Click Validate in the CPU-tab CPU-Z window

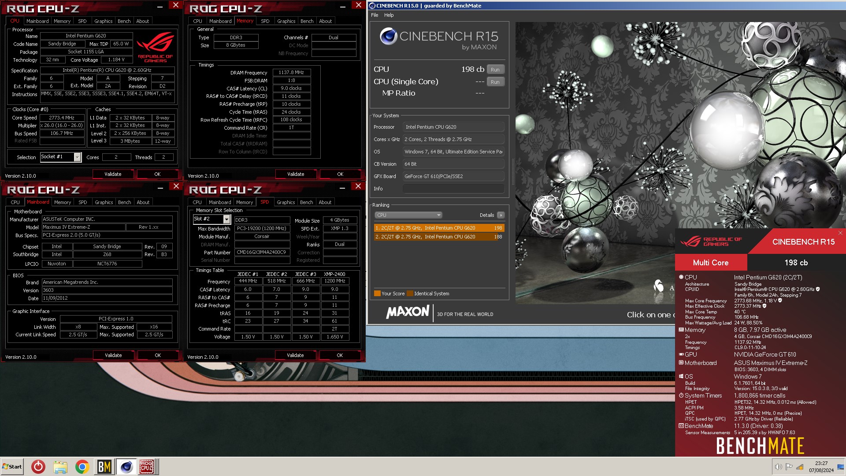[x=113, y=174]
